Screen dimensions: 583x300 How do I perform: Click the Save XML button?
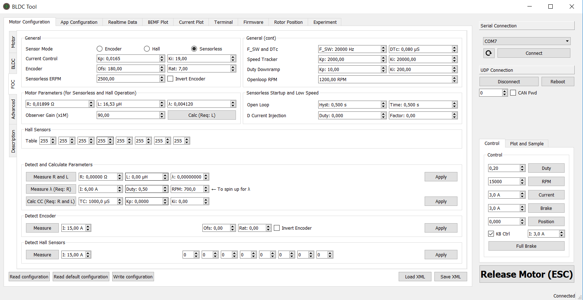pos(451,277)
